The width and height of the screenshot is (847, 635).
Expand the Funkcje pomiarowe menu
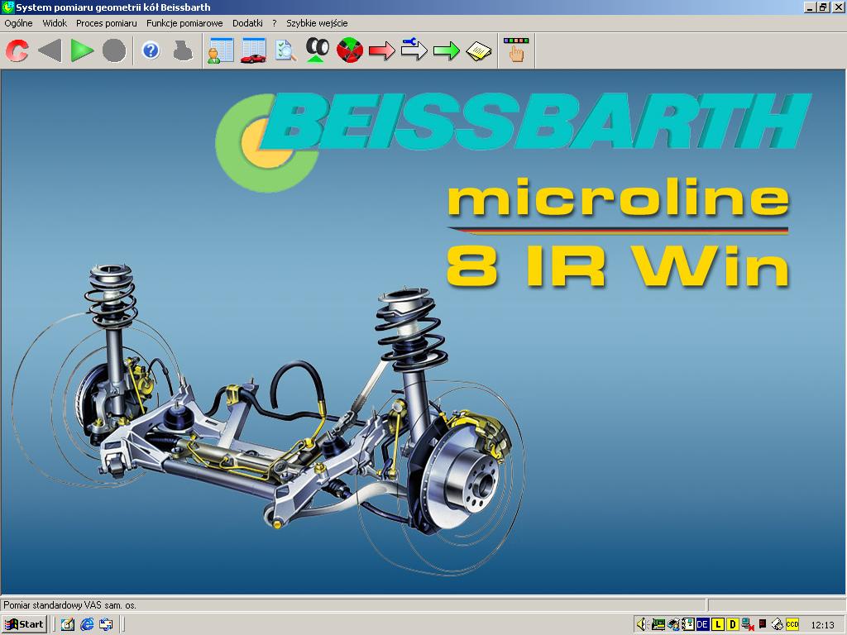184,23
